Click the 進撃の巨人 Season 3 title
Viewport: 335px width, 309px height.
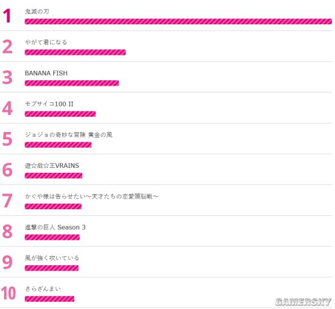55,227
